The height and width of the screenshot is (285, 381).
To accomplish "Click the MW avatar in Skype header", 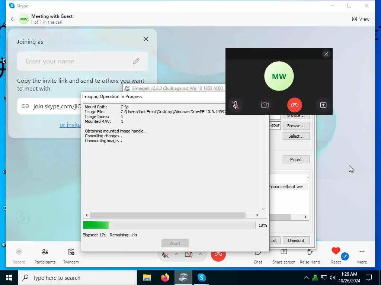I will point(24,19).
